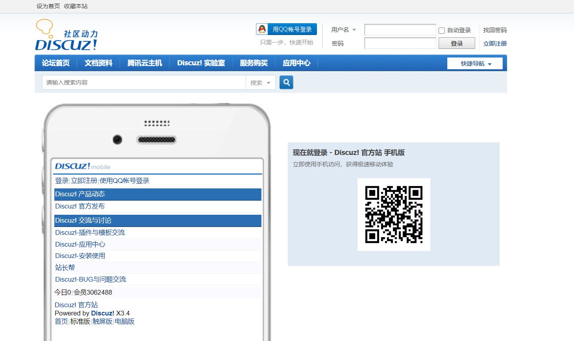574x341 pixels.
Task: Open Discuz!-安装使用 forum
Action: (x=80, y=256)
